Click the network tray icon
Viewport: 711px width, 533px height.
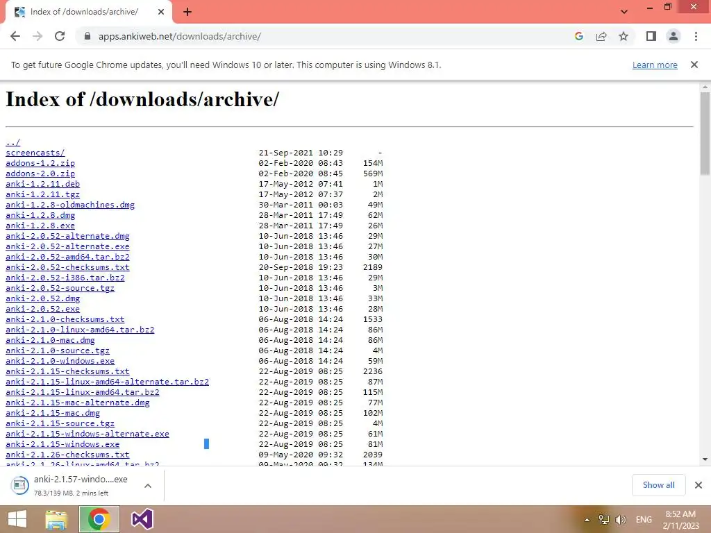tap(604, 520)
